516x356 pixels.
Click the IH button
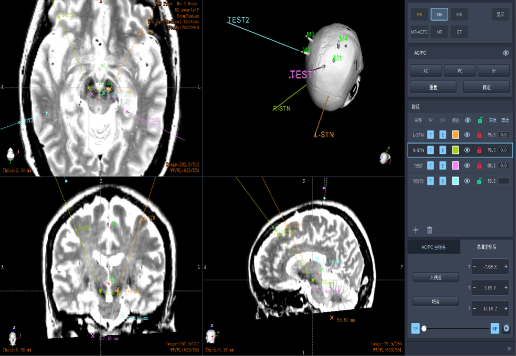point(494,71)
